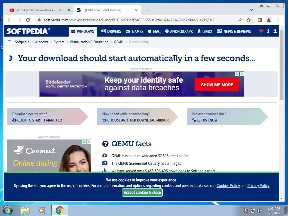Go to Softpedia breadcrumb link

(22, 42)
